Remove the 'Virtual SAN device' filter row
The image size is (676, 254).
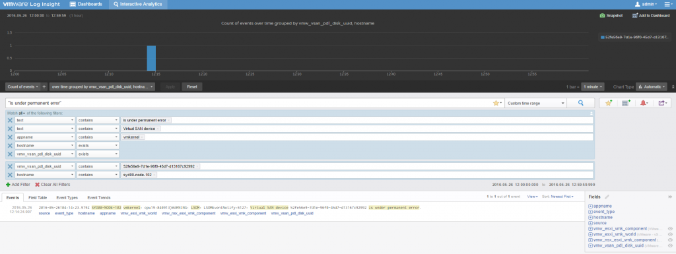click(x=10, y=129)
